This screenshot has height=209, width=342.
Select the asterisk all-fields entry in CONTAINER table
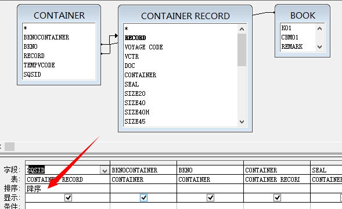point(26,28)
